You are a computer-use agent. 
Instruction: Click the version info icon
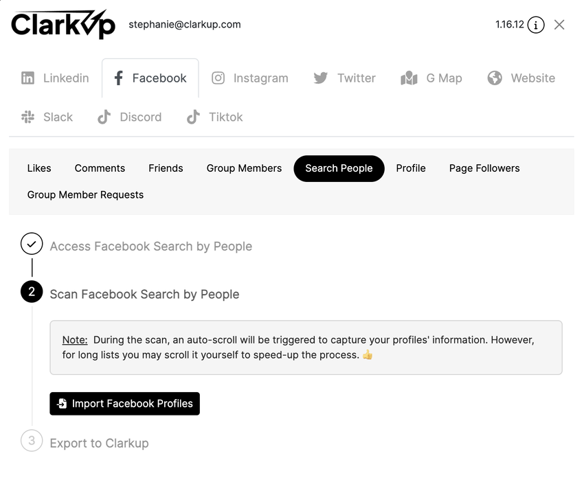tap(536, 25)
